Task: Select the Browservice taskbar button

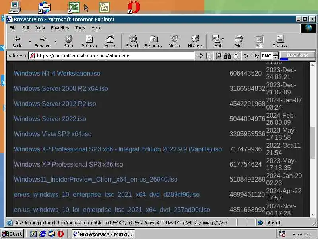Action: click(103, 234)
